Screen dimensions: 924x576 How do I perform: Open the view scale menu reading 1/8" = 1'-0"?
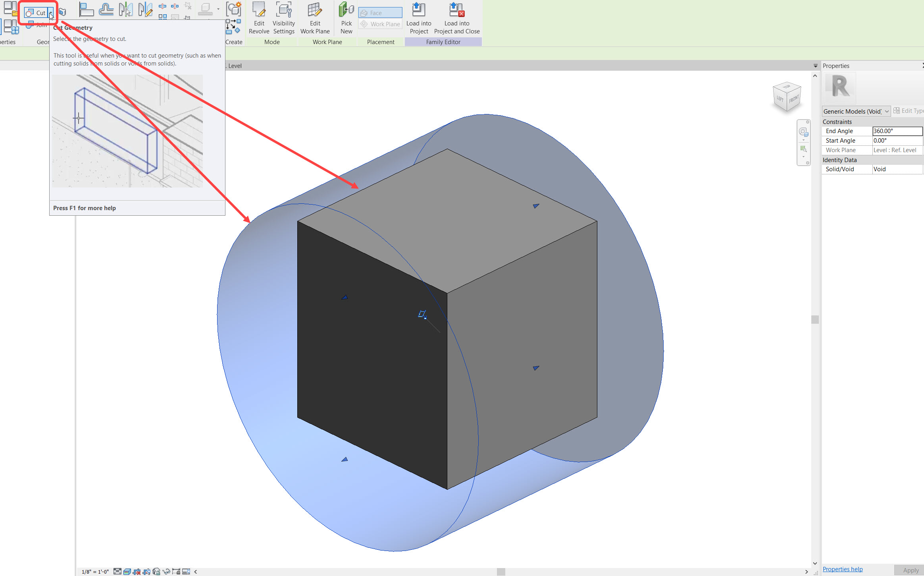(95, 571)
